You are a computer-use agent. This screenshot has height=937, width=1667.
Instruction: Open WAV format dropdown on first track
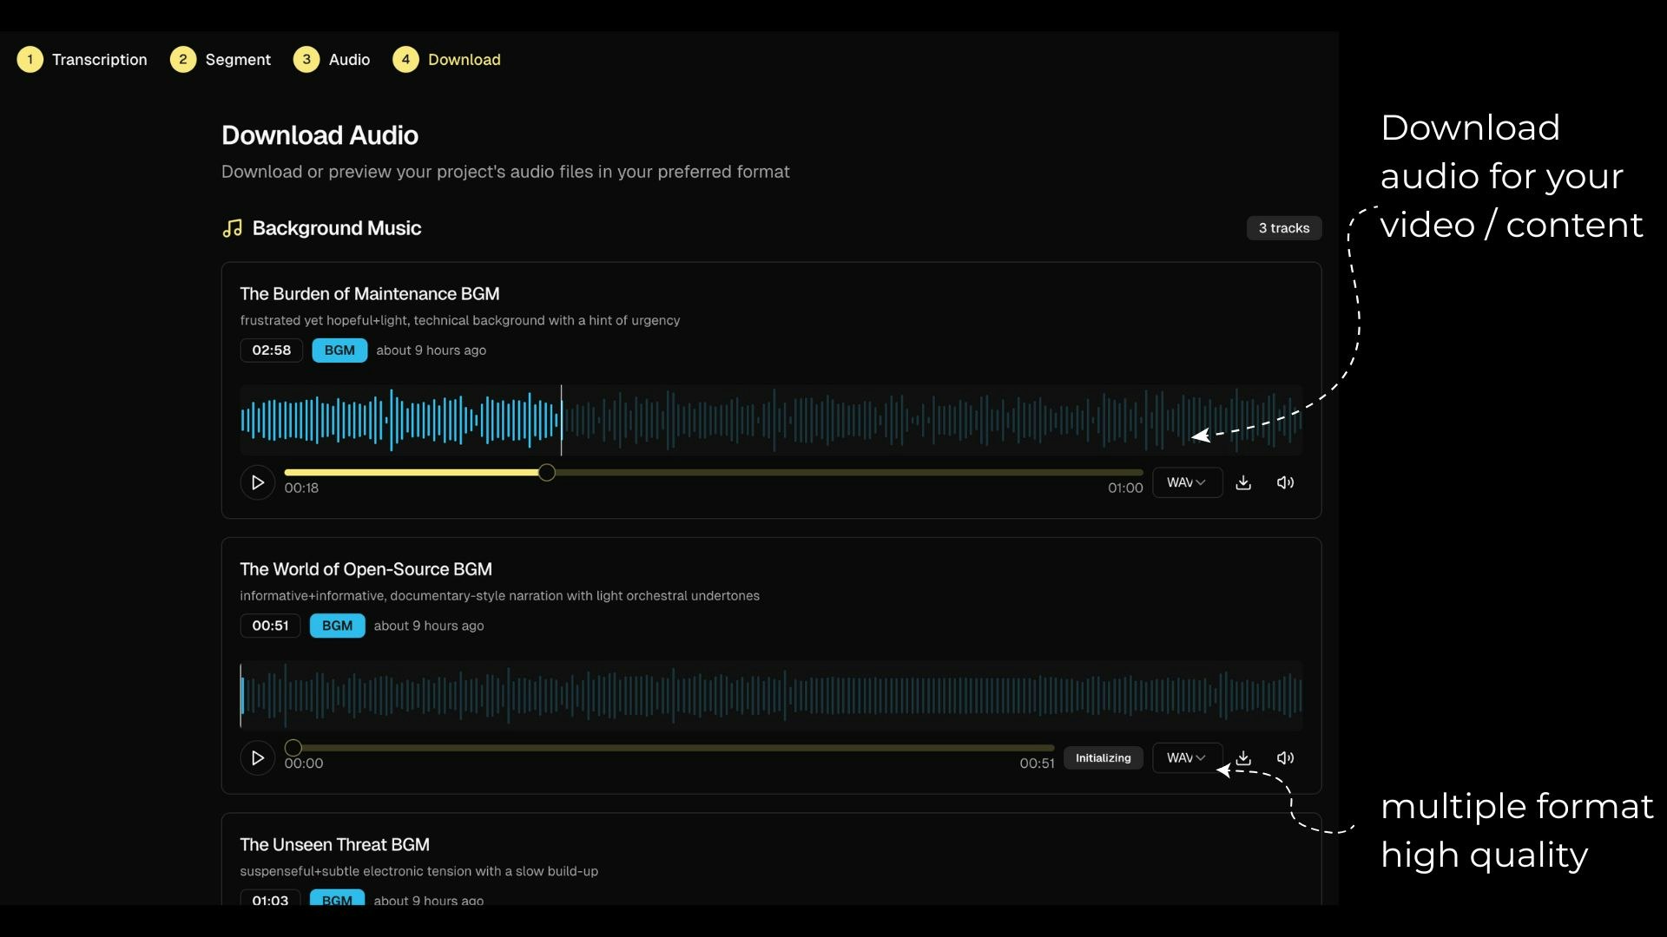(1187, 482)
